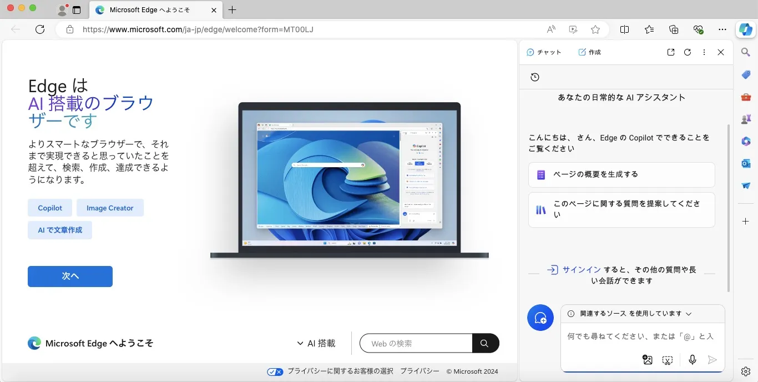The width and height of the screenshot is (758, 382).
Task: Open sidebar Outlook icon
Action: tap(746, 163)
